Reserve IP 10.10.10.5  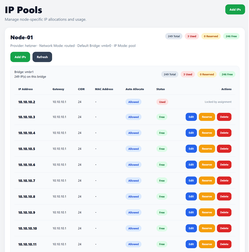tap(207, 149)
